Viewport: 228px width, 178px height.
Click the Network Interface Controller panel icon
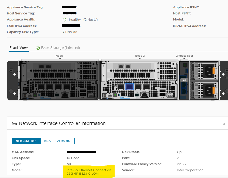coord(14,123)
